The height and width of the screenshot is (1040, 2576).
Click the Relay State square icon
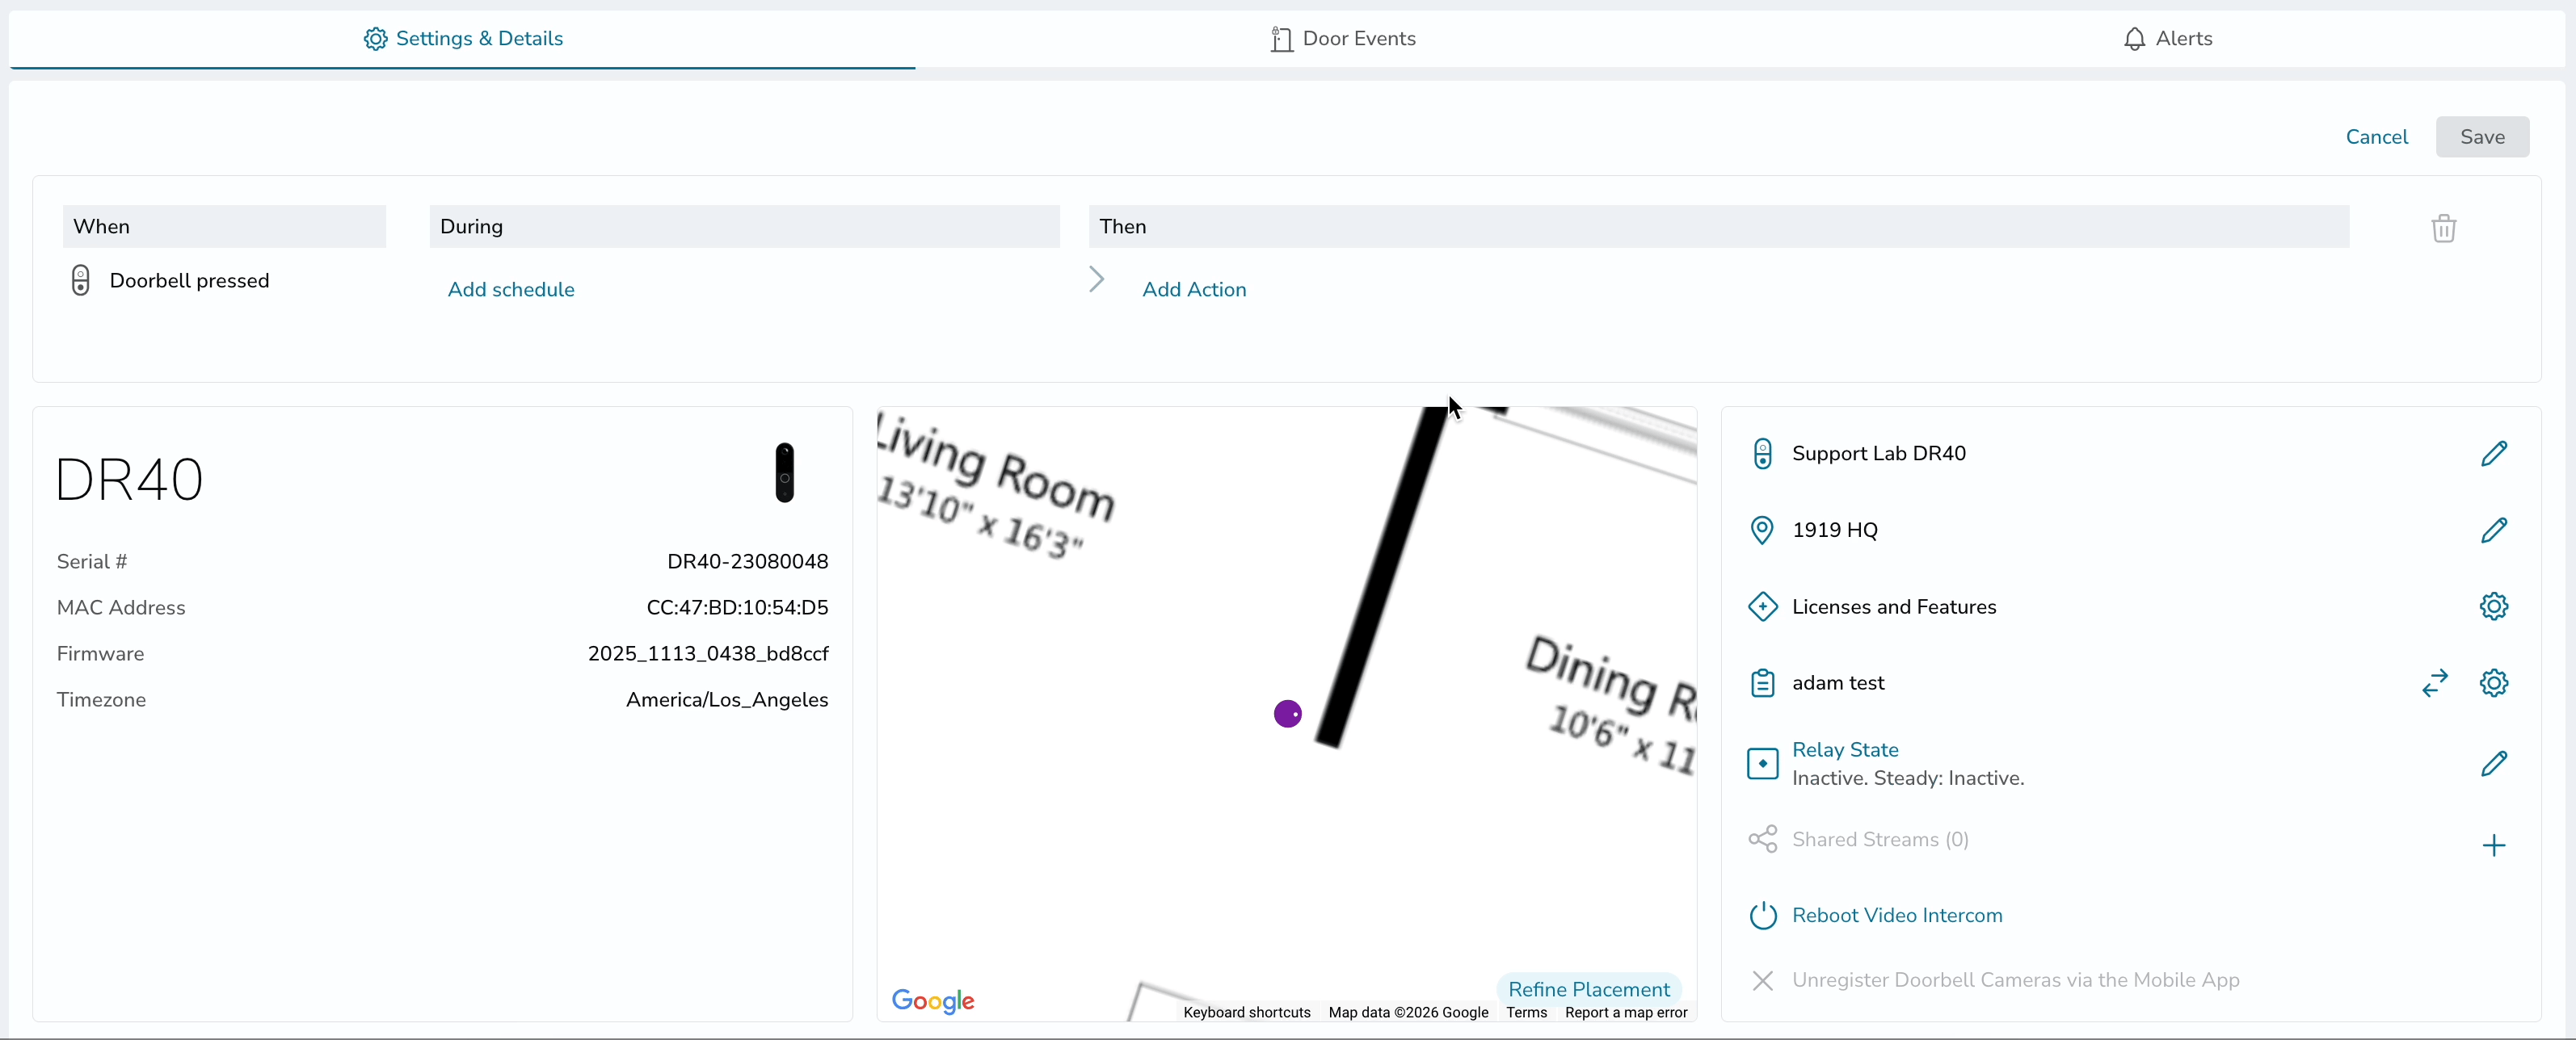tap(1762, 765)
